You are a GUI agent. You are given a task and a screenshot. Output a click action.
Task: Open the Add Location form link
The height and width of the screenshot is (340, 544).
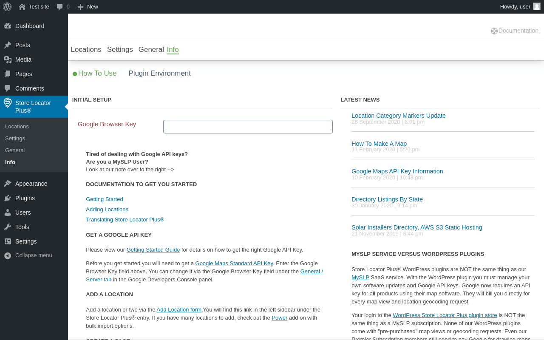pos(179,310)
